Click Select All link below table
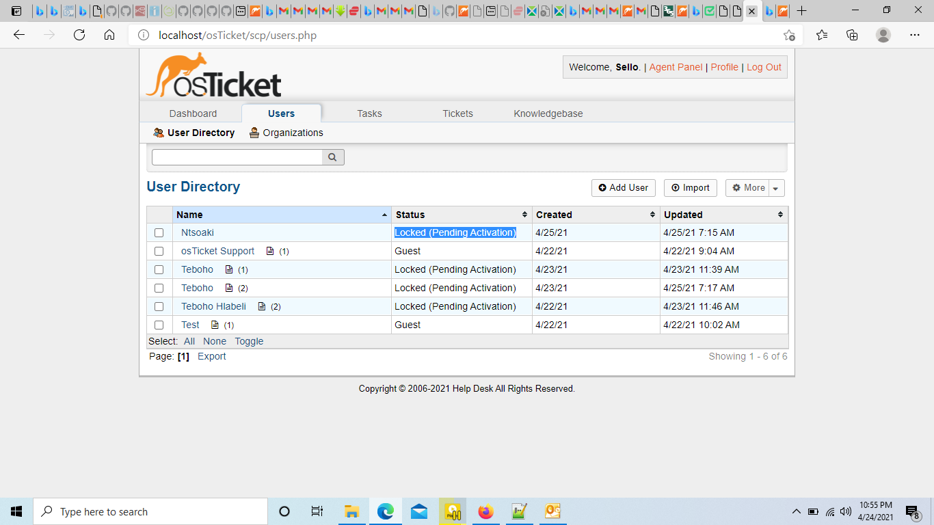The width and height of the screenshot is (934, 525). click(189, 341)
